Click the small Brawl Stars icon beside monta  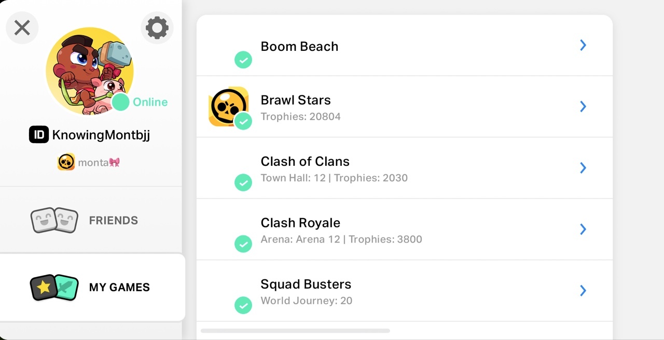point(66,162)
